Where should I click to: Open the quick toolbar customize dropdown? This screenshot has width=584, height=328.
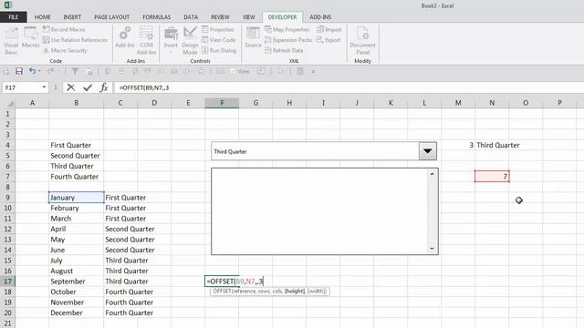(313, 71)
